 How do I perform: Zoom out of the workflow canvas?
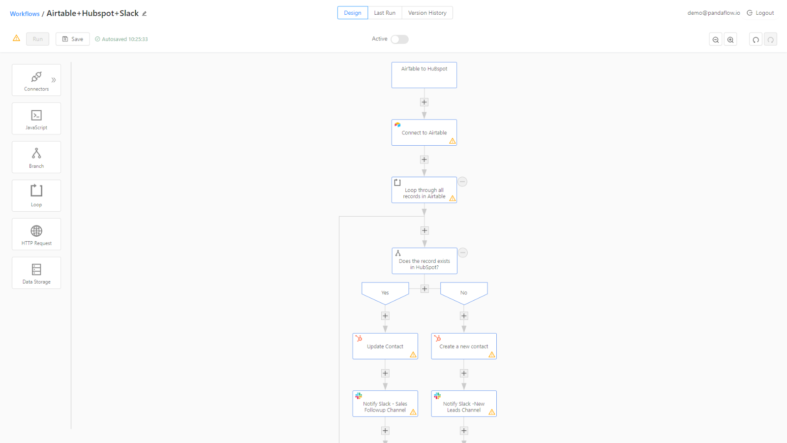coord(716,39)
